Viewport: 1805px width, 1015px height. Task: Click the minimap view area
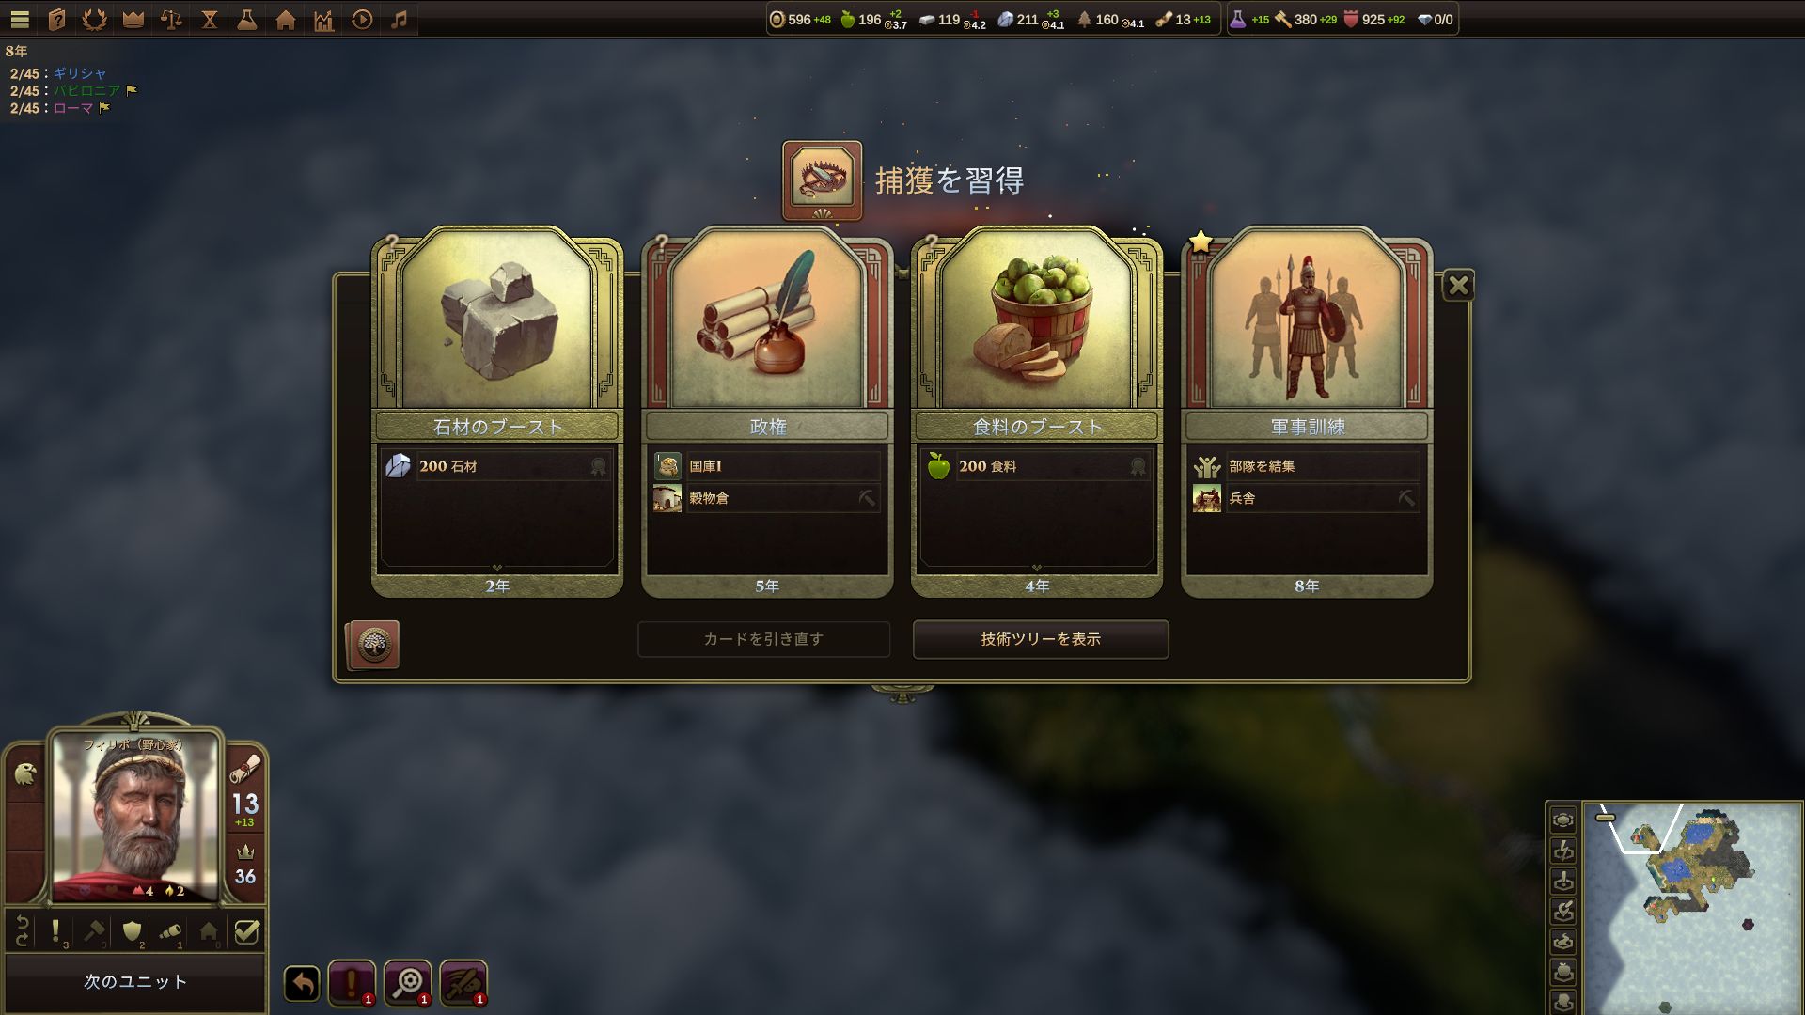1692,907
